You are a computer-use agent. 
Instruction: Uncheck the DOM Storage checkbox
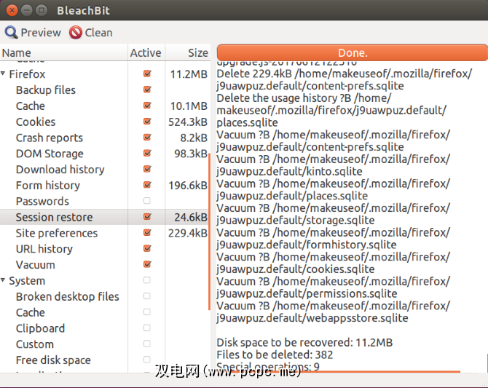tap(147, 153)
